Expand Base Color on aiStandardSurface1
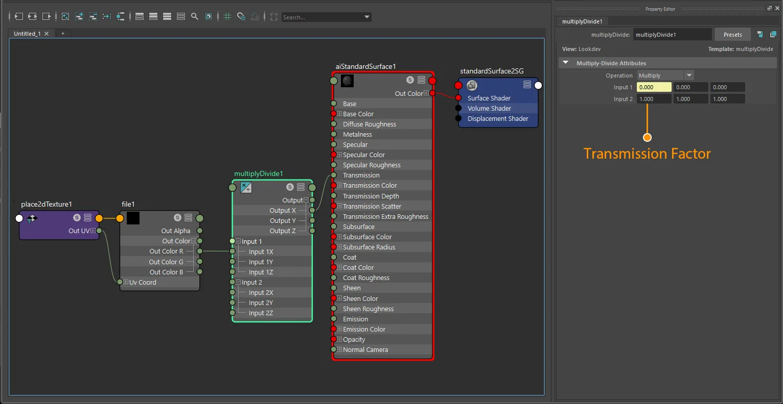 (339, 114)
